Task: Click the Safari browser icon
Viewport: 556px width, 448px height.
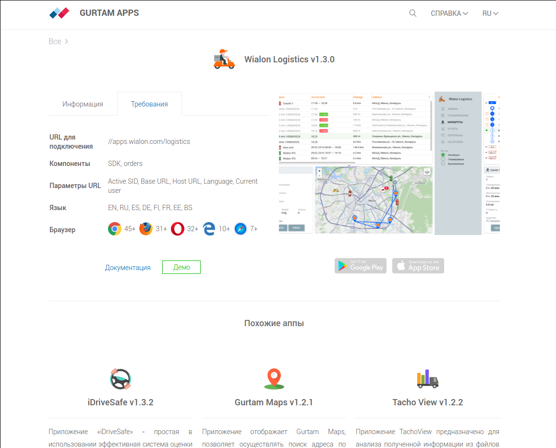Action: 241,229
